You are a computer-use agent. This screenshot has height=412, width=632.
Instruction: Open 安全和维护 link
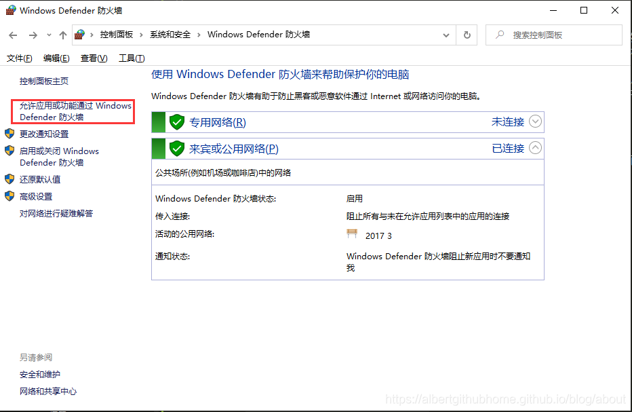(x=40, y=375)
